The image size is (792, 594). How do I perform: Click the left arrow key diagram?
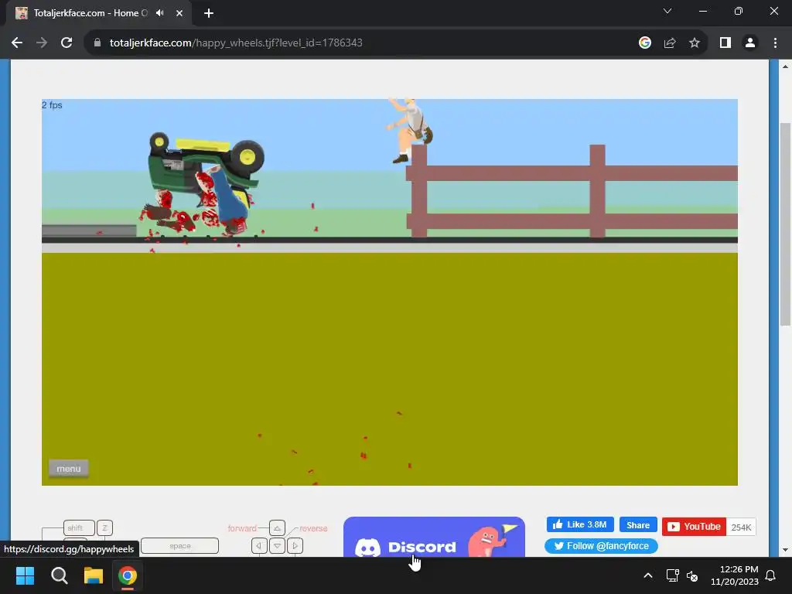click(x=259, y=545)
